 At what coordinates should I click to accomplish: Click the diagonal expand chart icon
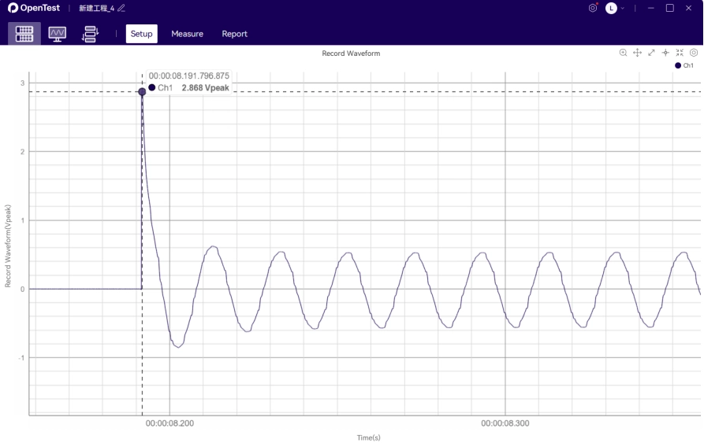coord(651,53)
